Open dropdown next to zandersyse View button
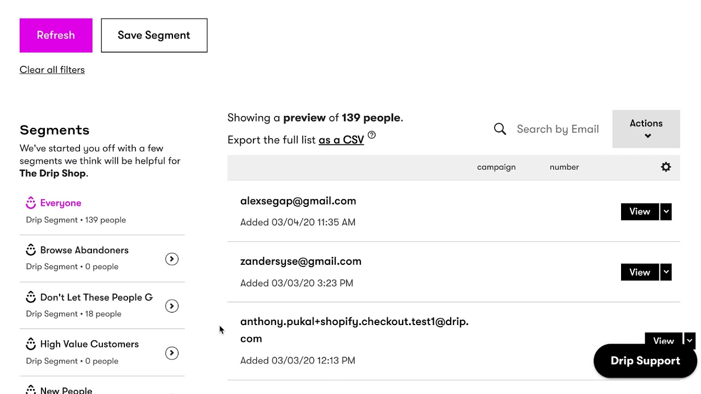This screenshot has height=394, width=701. coord(666,272)
